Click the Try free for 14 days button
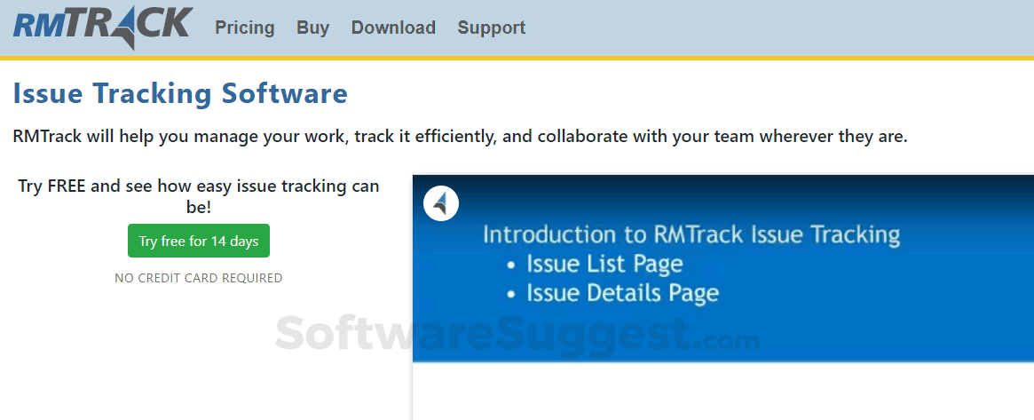Viewport: 1034px width, 420px height. [199, 241]
